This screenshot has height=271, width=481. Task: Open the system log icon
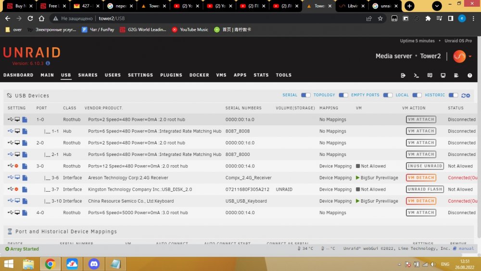[456, 75]
